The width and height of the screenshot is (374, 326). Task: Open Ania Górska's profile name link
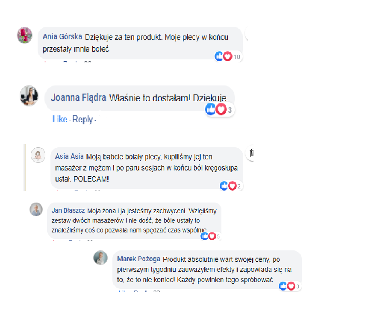point(62,37)
